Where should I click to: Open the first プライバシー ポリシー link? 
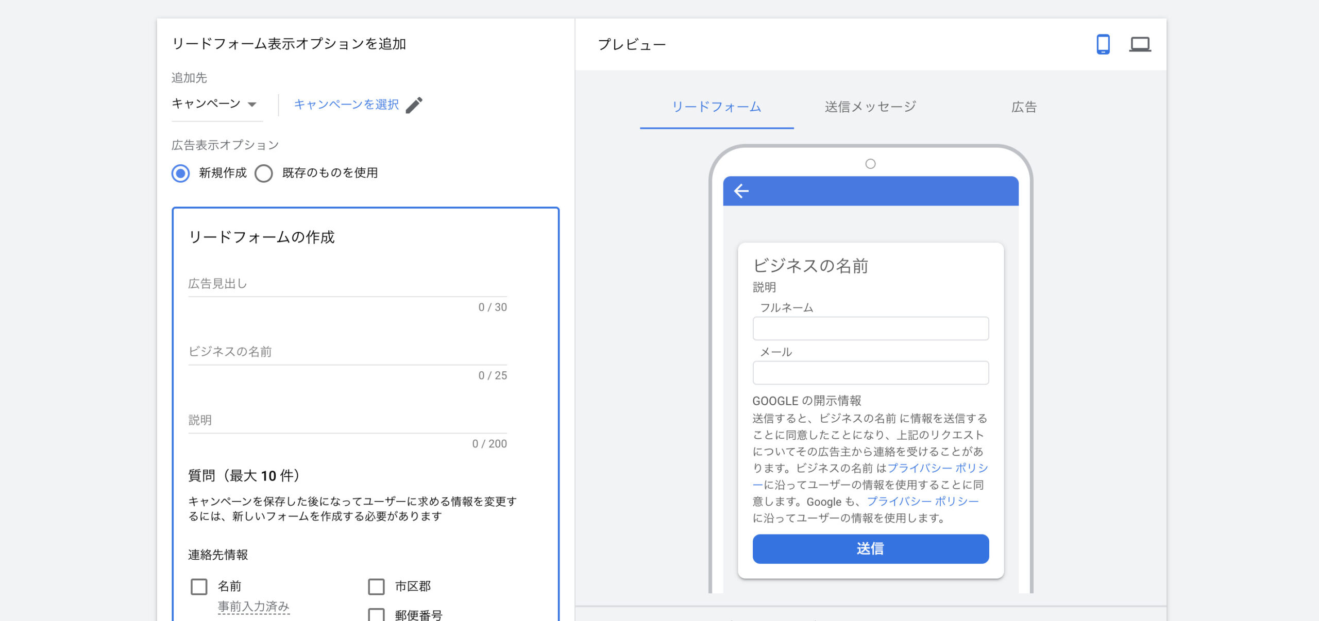pyautogui.click(x=937, y=468)
